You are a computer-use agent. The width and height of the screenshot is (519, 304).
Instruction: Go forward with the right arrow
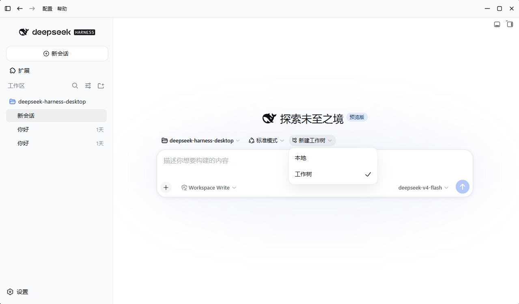[32, 9]
